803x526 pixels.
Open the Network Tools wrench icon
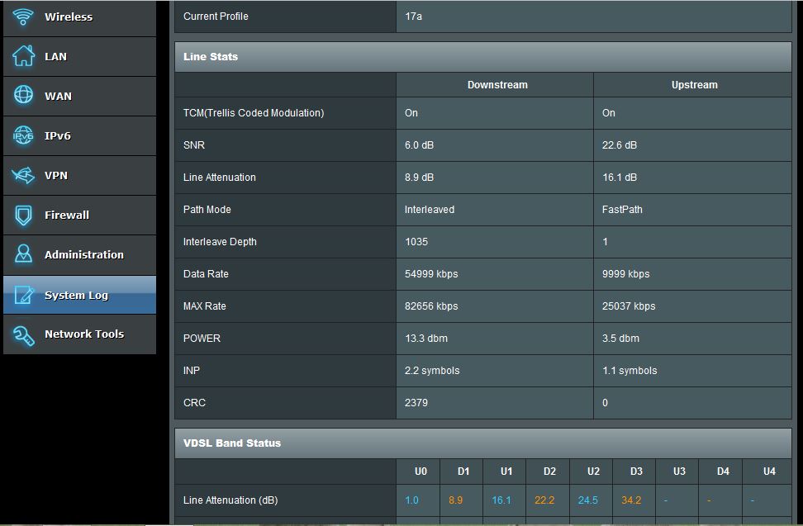coord(23,334)
